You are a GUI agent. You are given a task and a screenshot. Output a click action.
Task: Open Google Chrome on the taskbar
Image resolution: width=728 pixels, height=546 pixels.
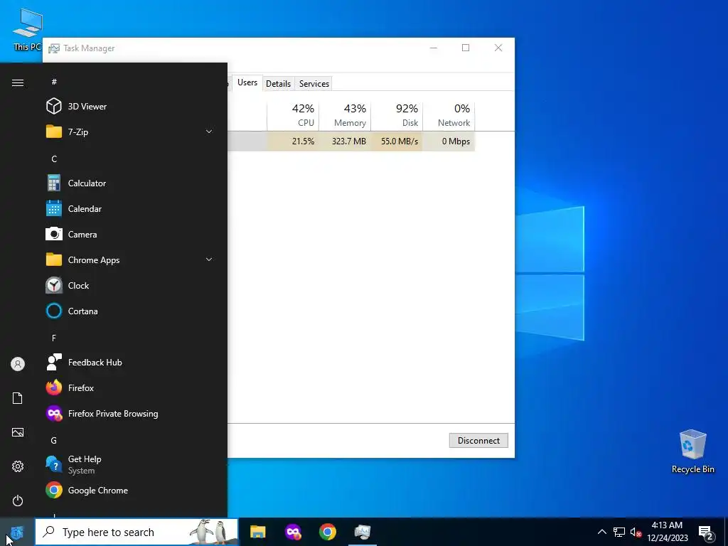click(327, 532)
